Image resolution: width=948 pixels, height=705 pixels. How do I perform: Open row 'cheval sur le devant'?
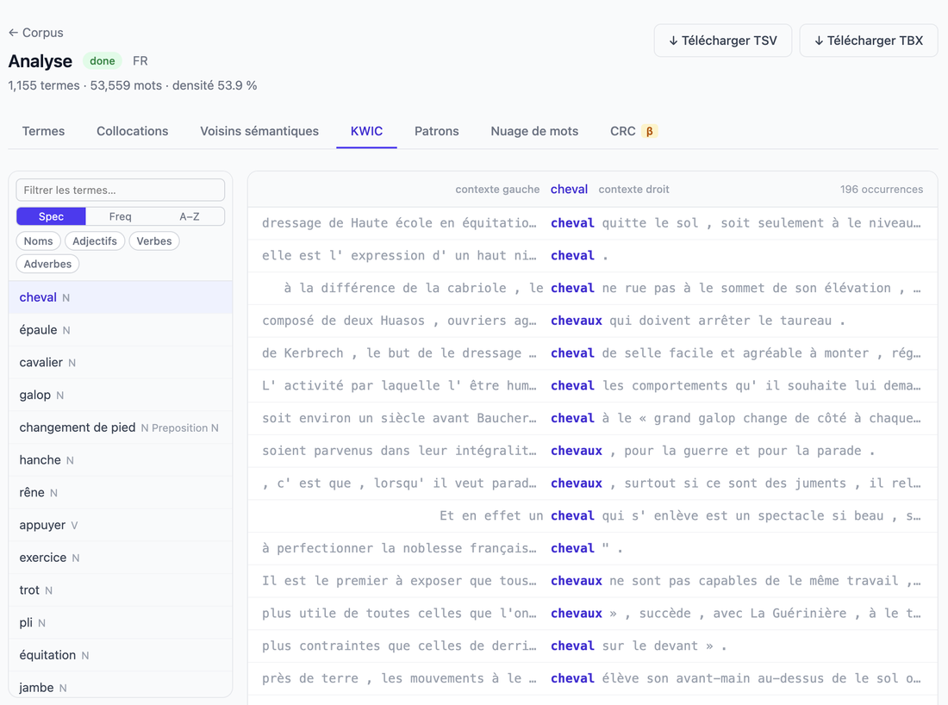[593, 646]
